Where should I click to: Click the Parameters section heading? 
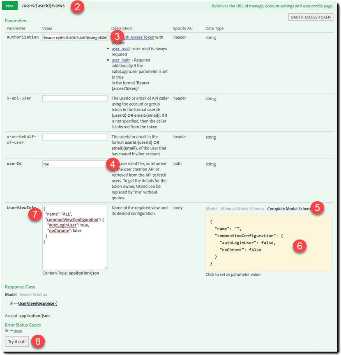tap(16, 21)
